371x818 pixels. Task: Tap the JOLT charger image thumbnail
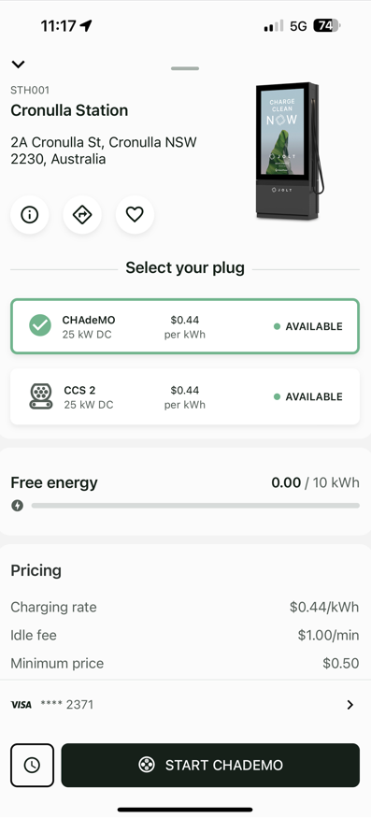tap(290, 151)
